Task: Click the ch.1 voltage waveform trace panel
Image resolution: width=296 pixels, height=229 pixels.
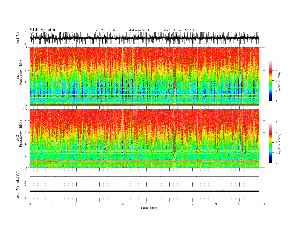Action: tap(147, 38)
